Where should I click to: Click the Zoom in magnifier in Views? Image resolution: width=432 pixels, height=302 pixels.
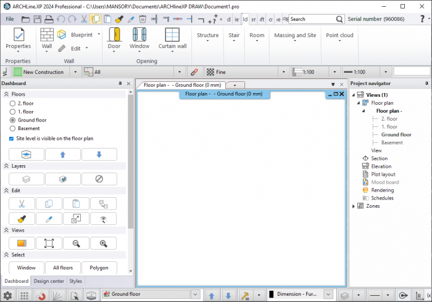tap(103, 243)
